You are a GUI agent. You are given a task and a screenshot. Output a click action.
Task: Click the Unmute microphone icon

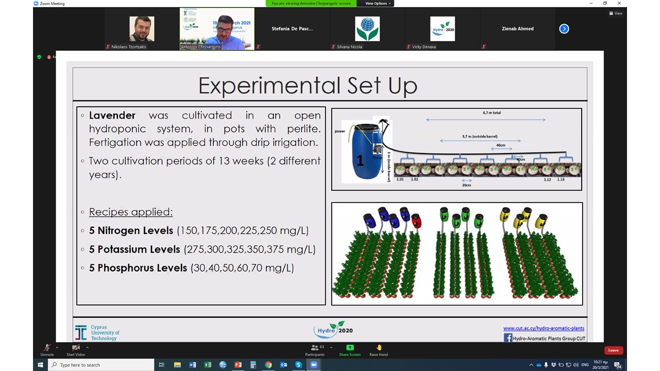pyautogui.click(x=47, y=348)
